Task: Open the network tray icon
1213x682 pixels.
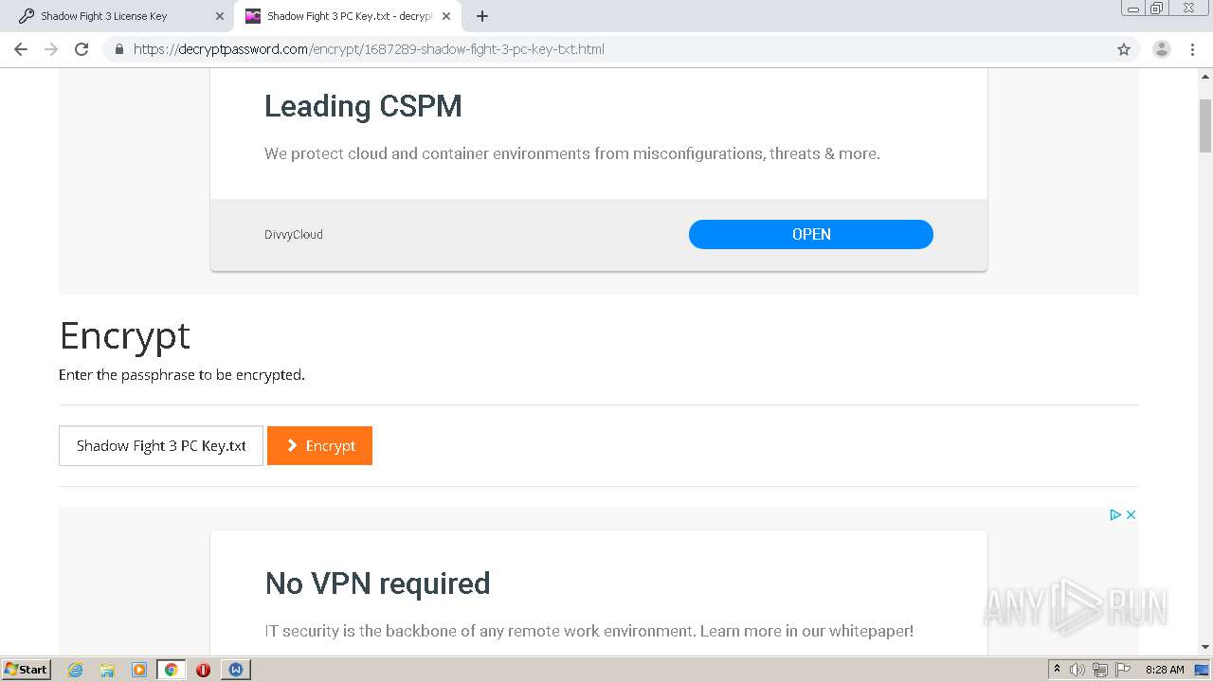Action: pos(1100,670)
